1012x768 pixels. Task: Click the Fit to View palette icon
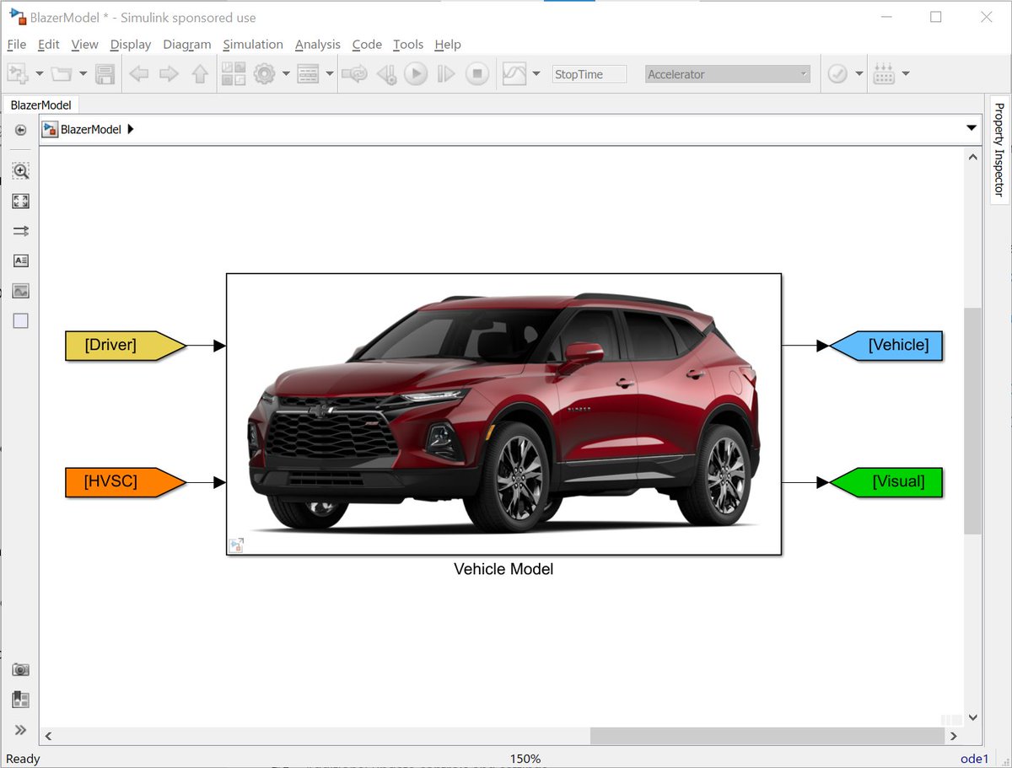tap(21, 201)
